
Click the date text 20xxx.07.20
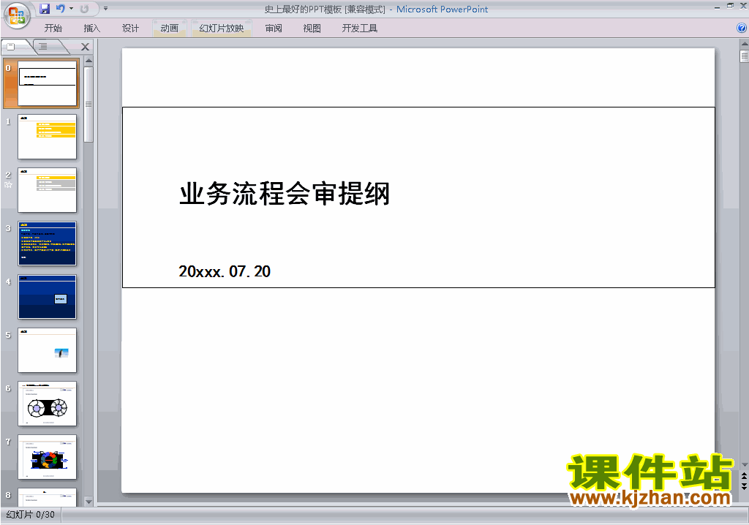[x=225, y=271]
